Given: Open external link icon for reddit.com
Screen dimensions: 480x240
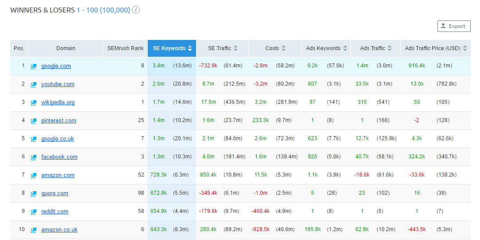Looking at the screenshot, I should (34, 212).
